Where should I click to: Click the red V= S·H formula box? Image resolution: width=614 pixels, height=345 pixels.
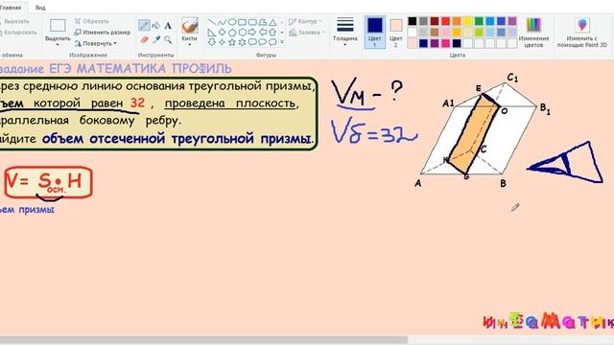pos(49,183)
